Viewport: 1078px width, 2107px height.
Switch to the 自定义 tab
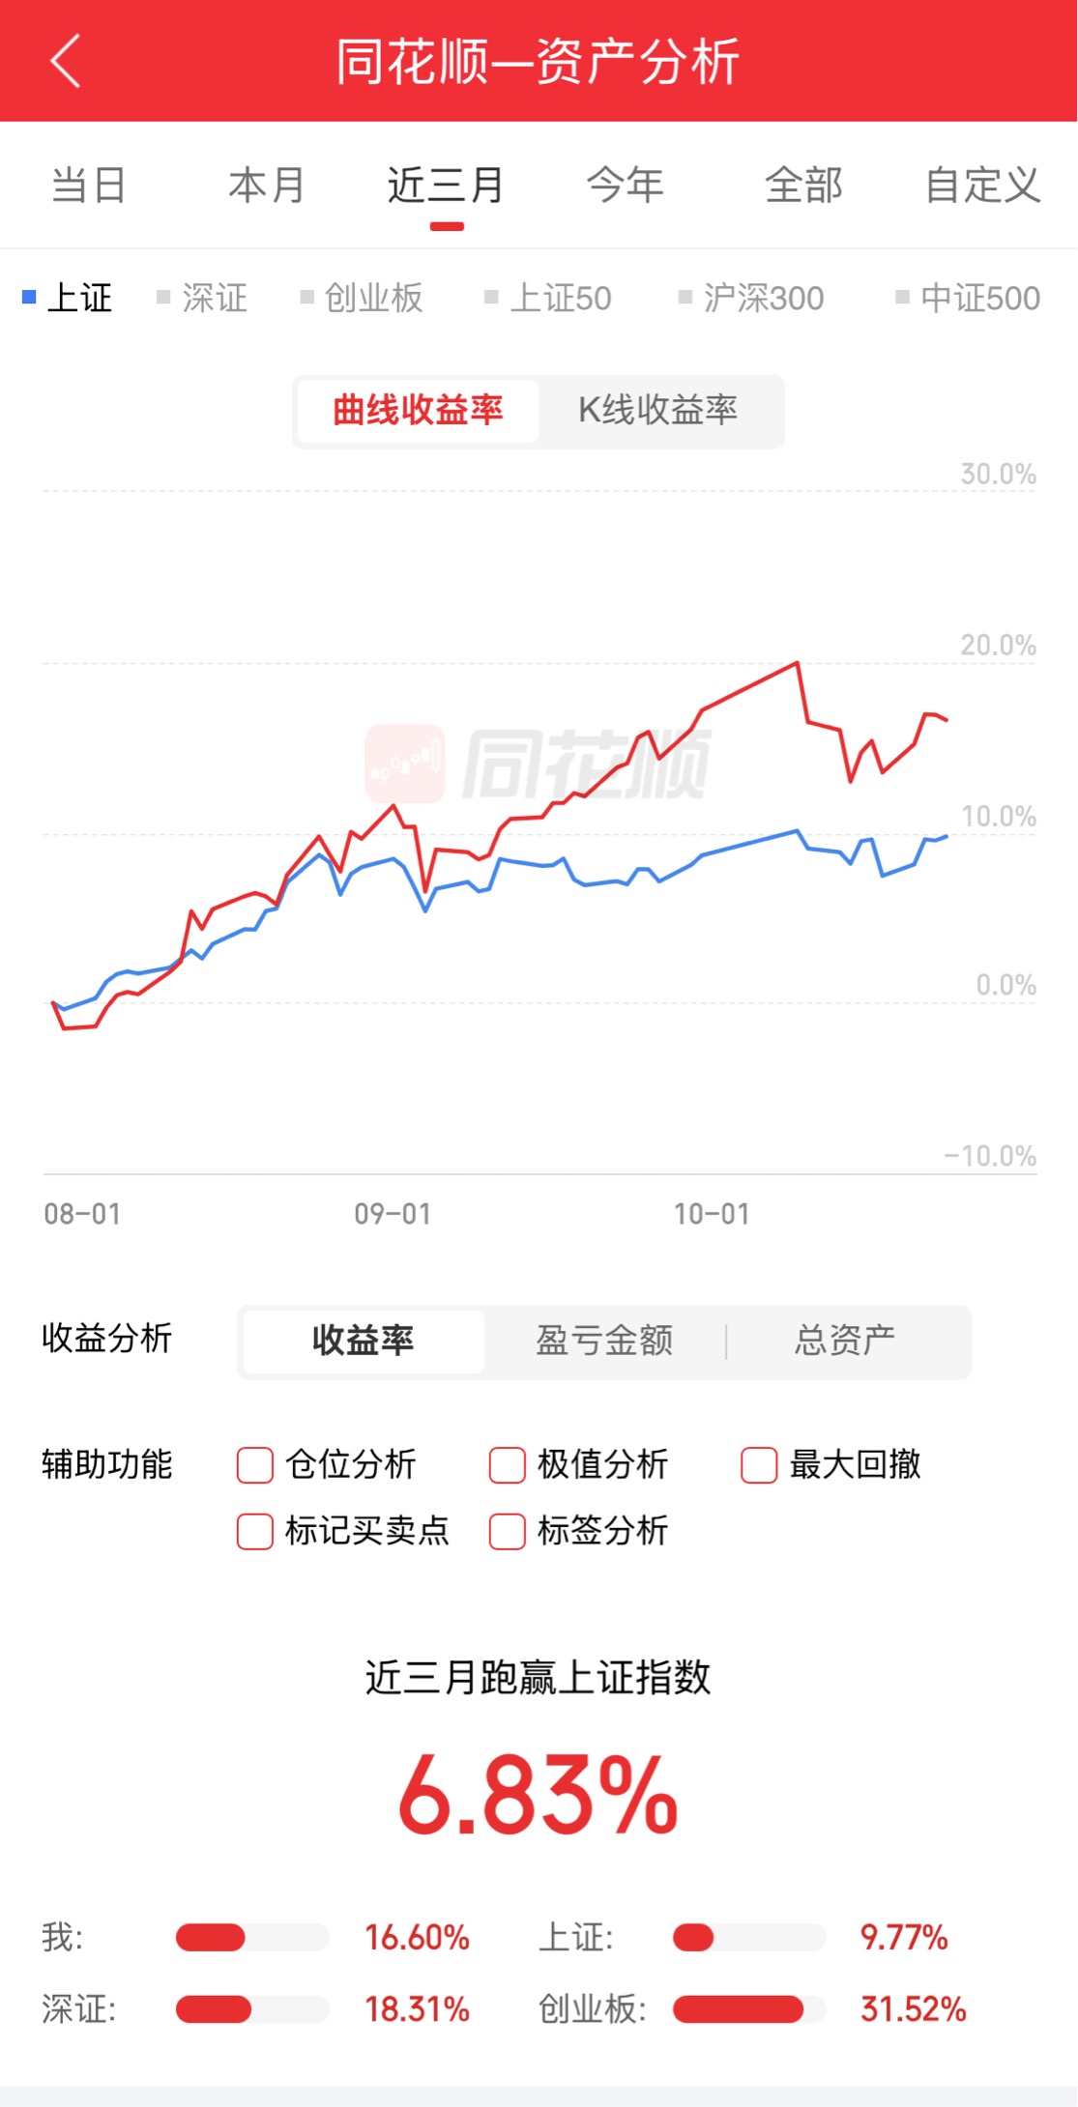pos(982,185)
